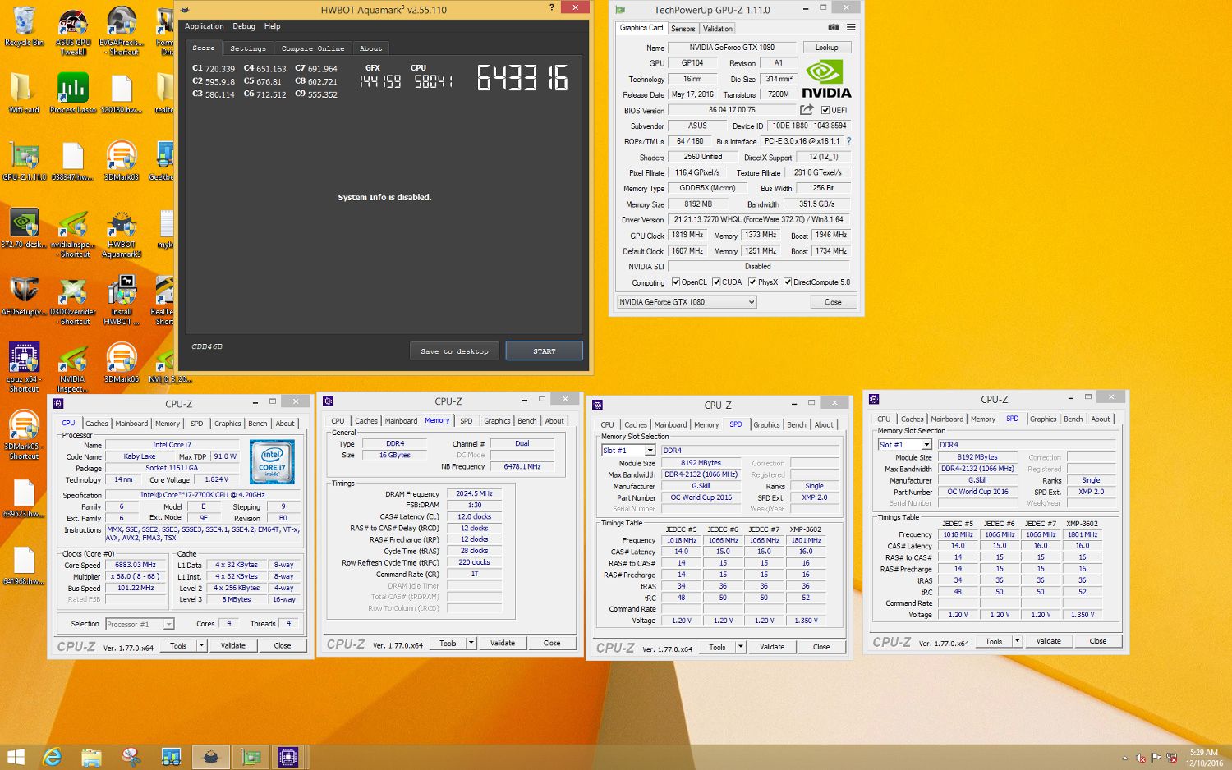Viewport: 1232px width, 770px height.
Task: Open Slot #1 dropdown in rightmost CPU-Z window
Action: point(905,444)
